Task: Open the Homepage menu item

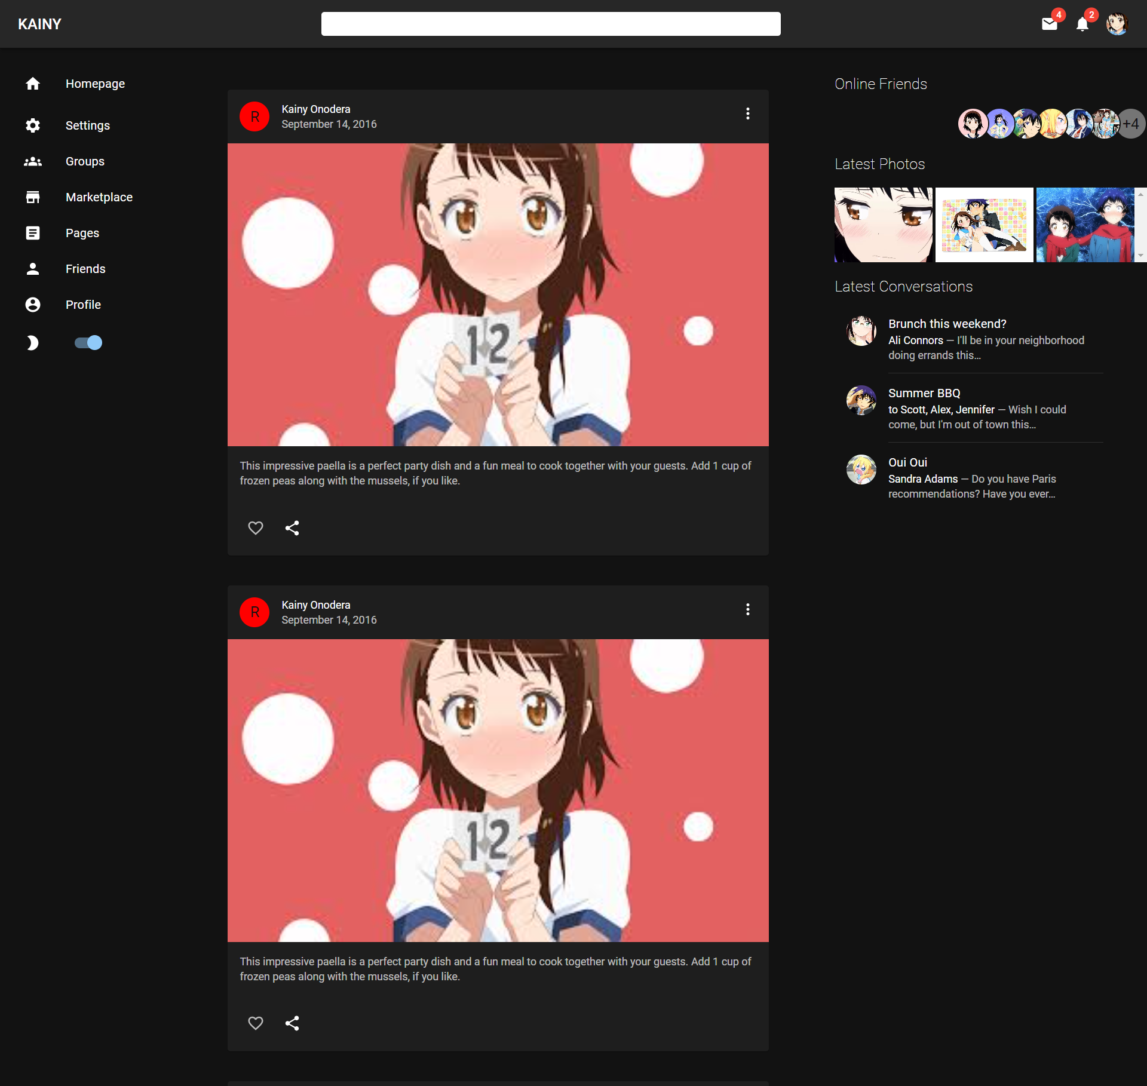Action: click(x=96, y=84)
